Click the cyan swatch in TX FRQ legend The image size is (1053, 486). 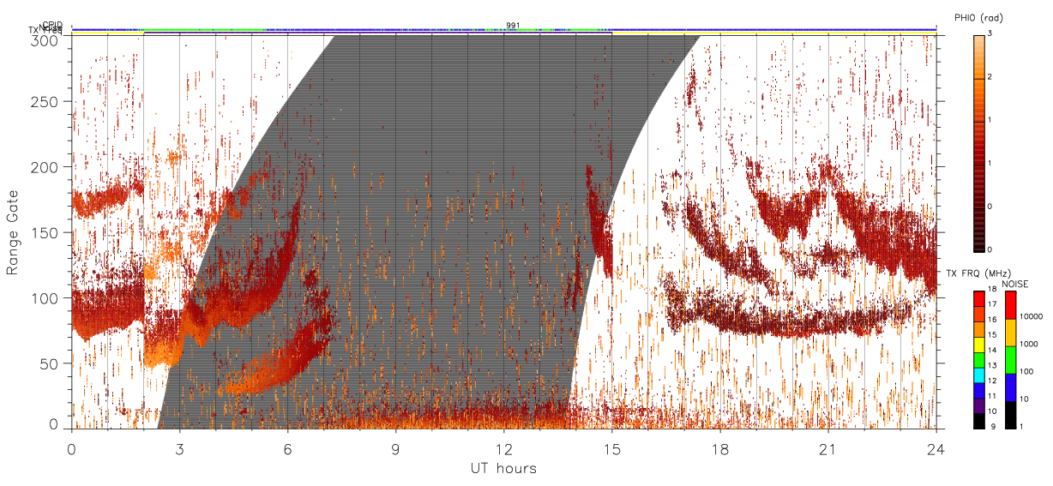[979, 374]
